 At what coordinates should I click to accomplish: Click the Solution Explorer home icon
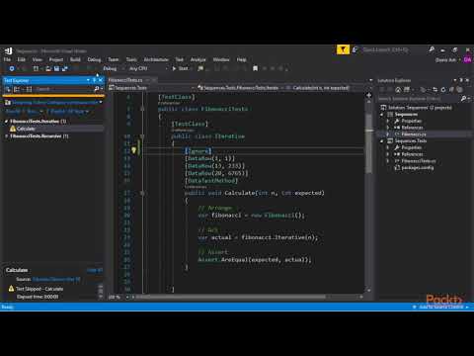click(398, 89)
